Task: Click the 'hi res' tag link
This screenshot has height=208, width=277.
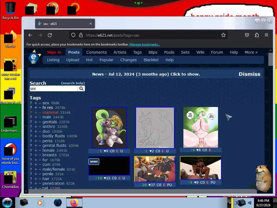Action: click(x=48, y=108)
